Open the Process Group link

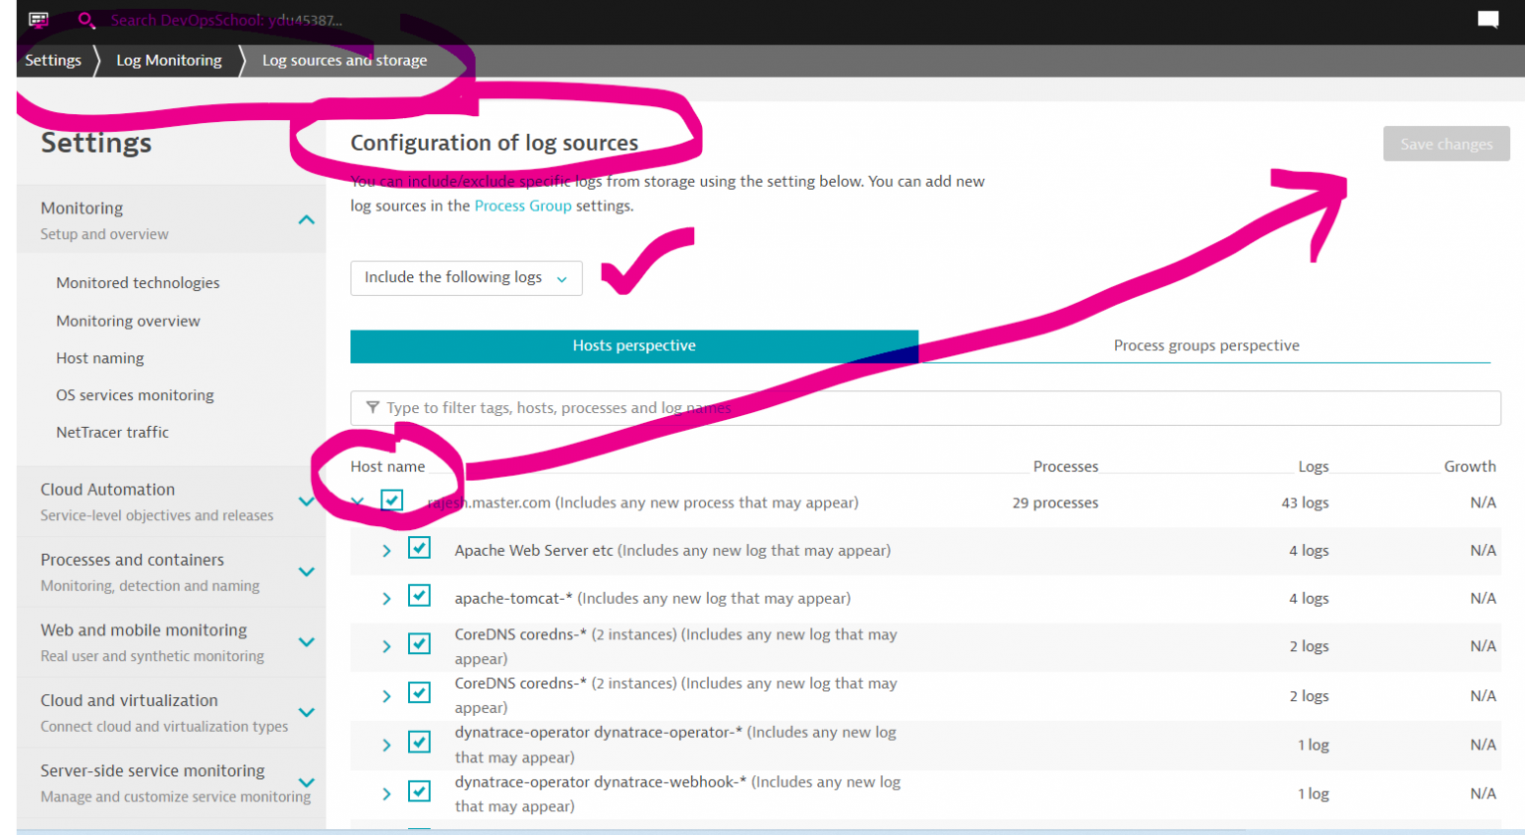pos(522,206)
